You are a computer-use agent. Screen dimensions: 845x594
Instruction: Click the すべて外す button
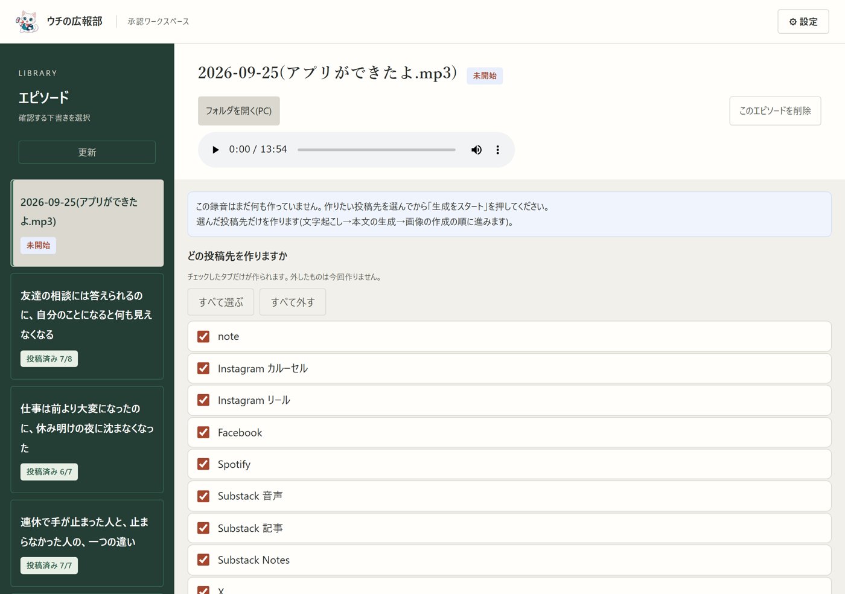(x=293, y=302)
